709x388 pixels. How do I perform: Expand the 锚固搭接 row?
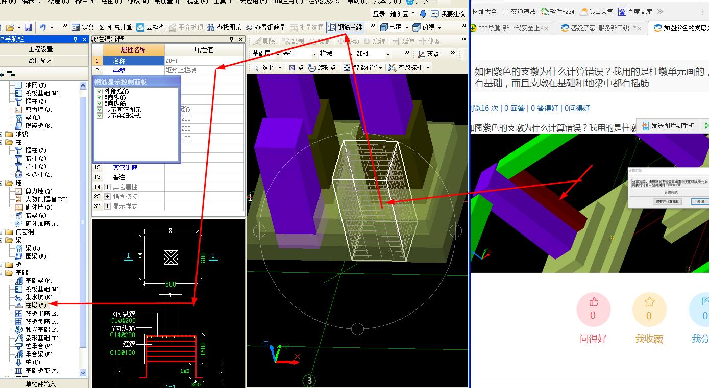pos(107,197)
